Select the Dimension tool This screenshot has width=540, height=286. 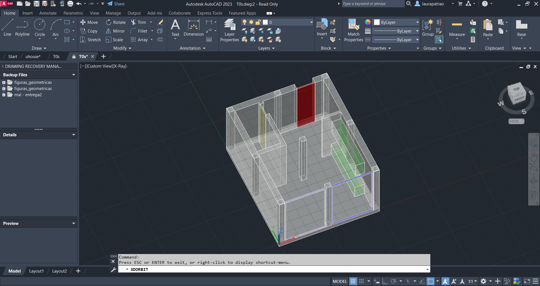coord(193,28)
